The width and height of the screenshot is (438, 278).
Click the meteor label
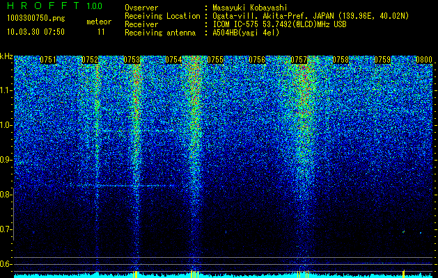tap(99, 22)
